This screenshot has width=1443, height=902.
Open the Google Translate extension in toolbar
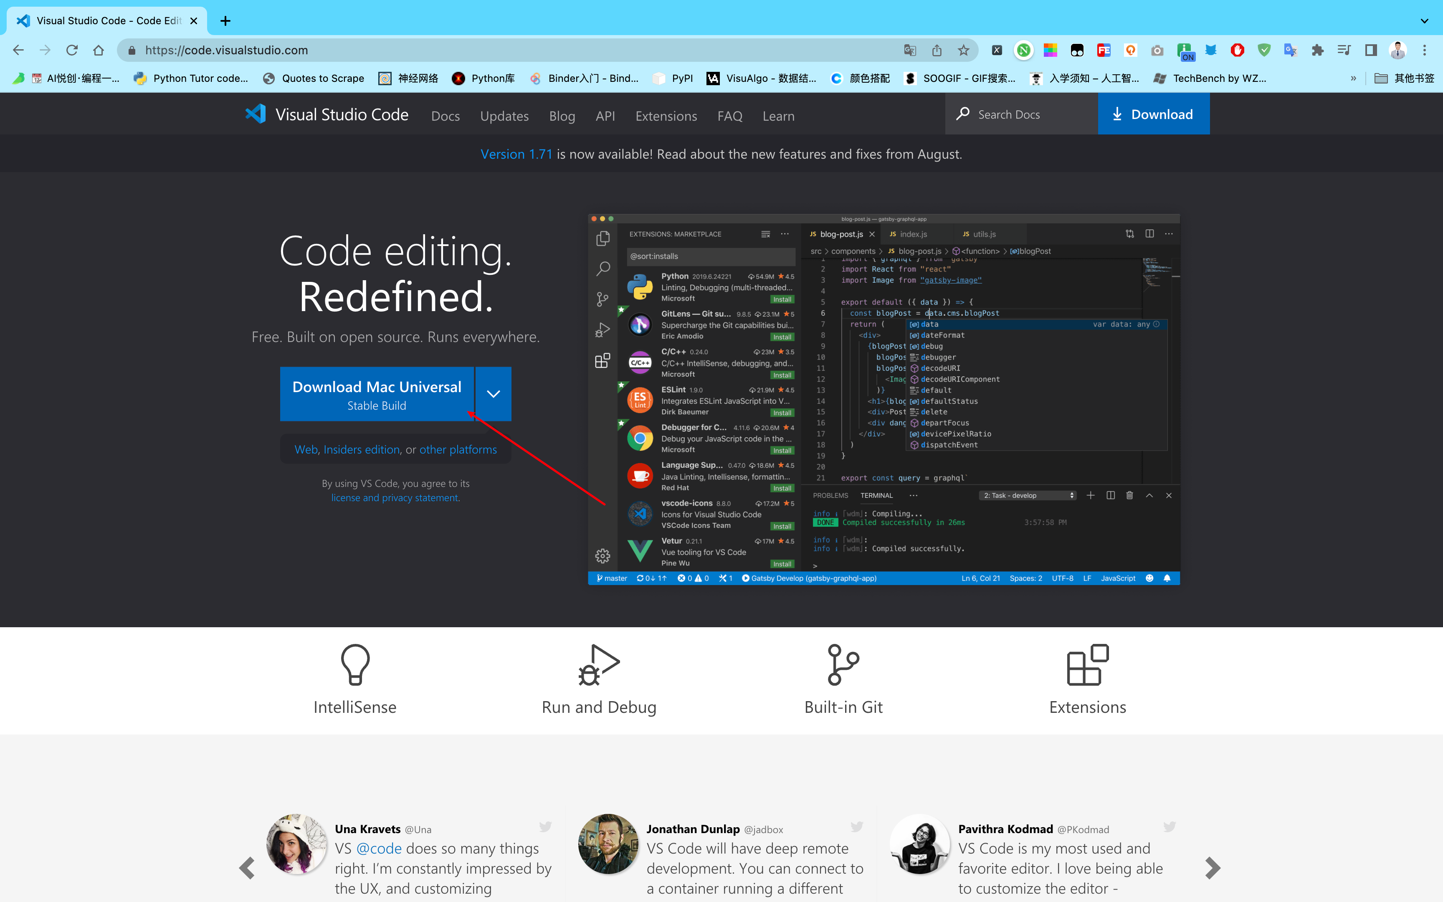click(x=1290, y=50)
